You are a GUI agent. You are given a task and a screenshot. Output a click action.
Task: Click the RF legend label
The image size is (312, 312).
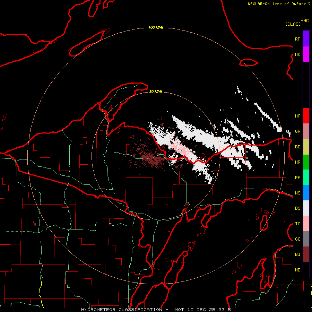[297, 39]
